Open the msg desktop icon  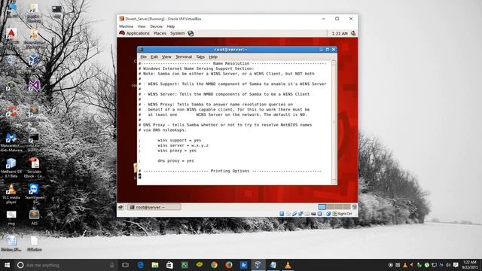point(11,218)
